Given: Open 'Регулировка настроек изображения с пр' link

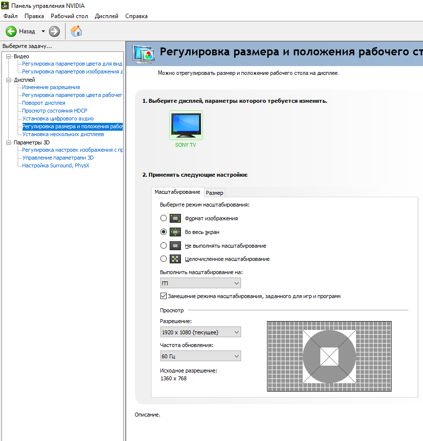Looking at the screenshot, I should pyautogui.click(x=72, y=150).
